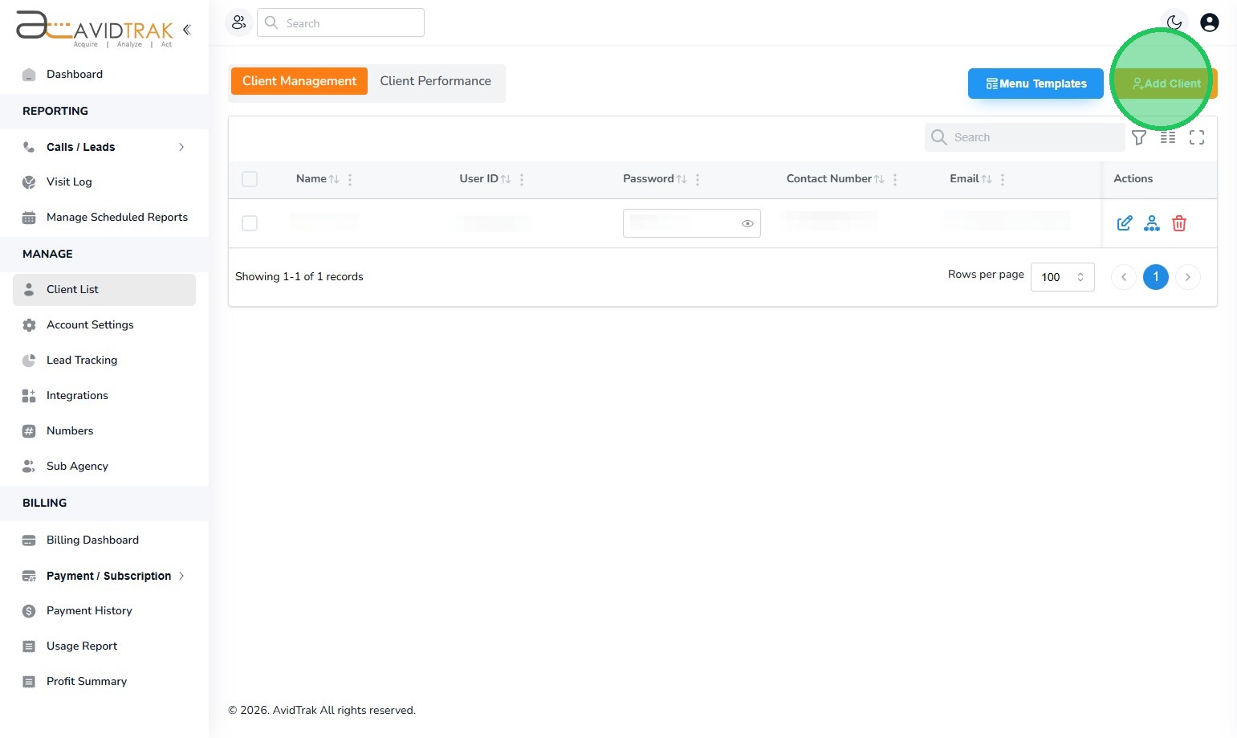
Task: Click the hierarchy icon in the Actions column
Action: click(1152, 223)
